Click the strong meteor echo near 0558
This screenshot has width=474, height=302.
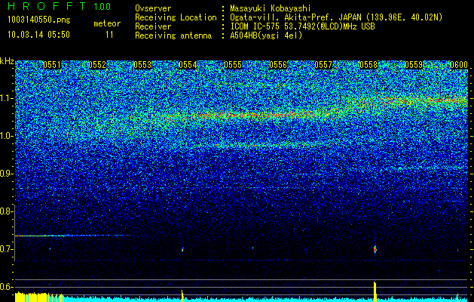pyautogui.click(x=375, y=250)
